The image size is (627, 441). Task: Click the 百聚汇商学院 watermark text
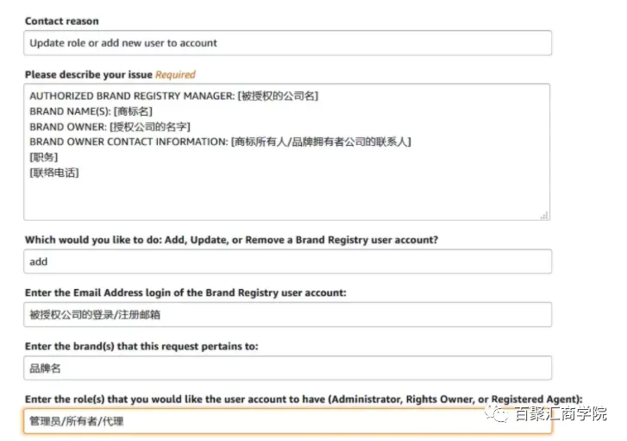(561, 413)
